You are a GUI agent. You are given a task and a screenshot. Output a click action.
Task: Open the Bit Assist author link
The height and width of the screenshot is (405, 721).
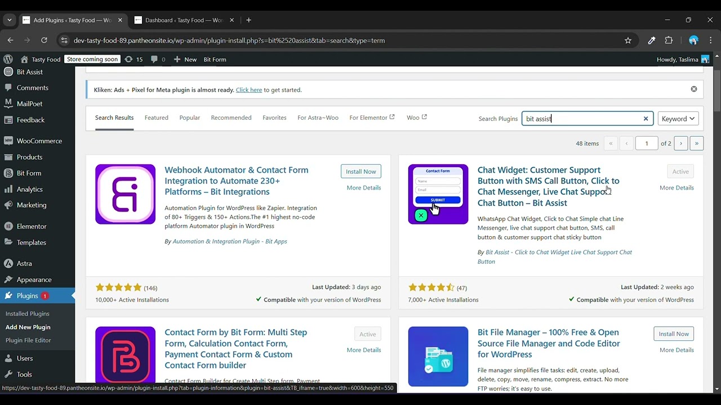tap(555, 257)
